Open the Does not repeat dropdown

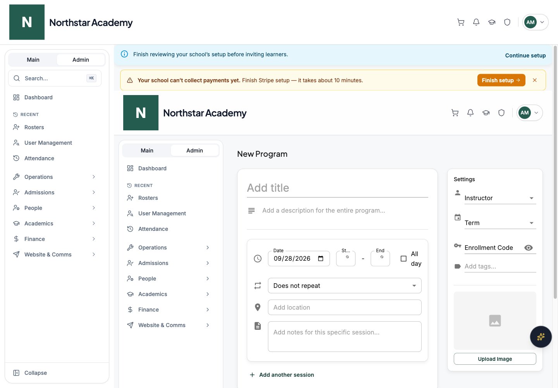[344, 286]
